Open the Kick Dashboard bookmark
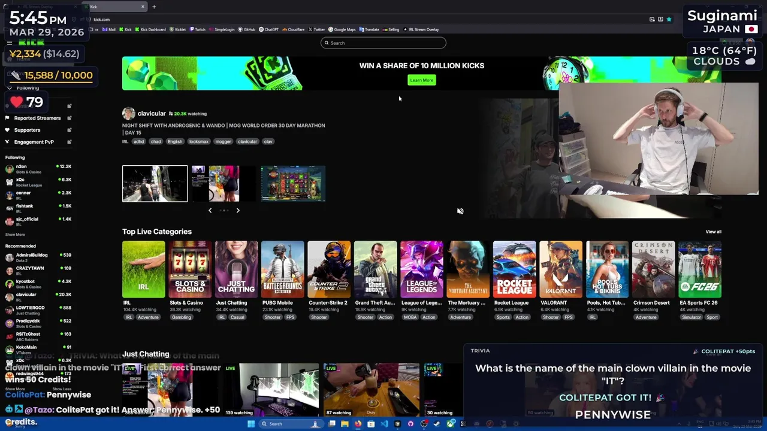The width and height of the screenshot is (767, 431). point(150,29)
